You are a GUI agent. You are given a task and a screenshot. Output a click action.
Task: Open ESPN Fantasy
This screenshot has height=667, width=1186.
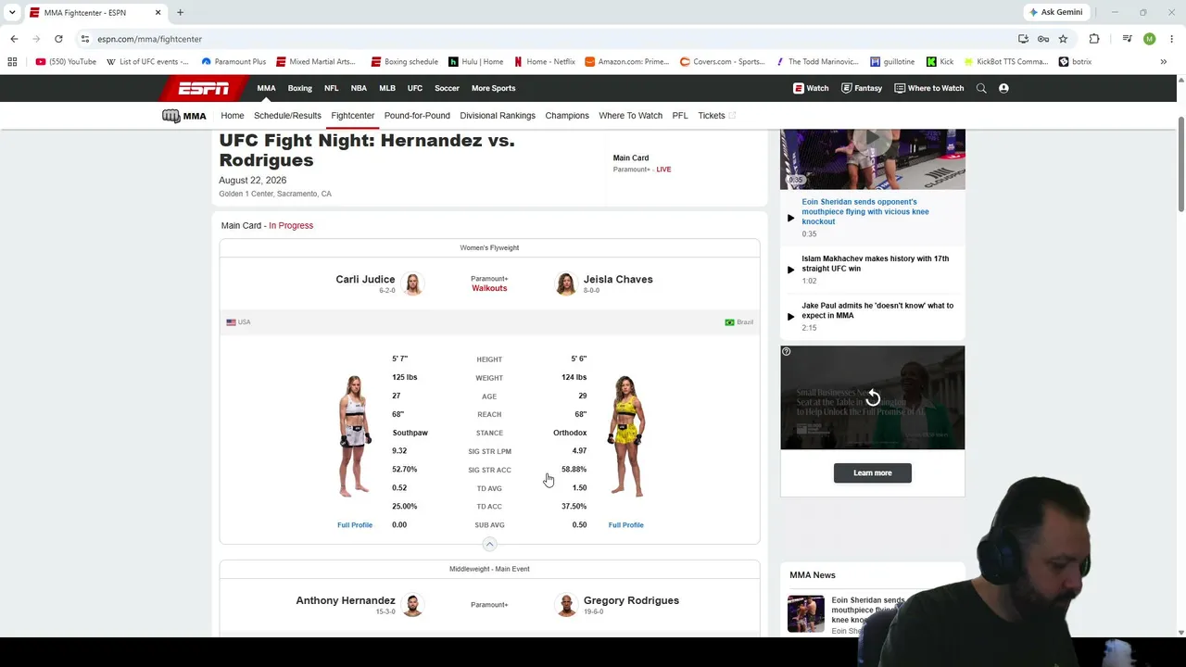(862, 88)
